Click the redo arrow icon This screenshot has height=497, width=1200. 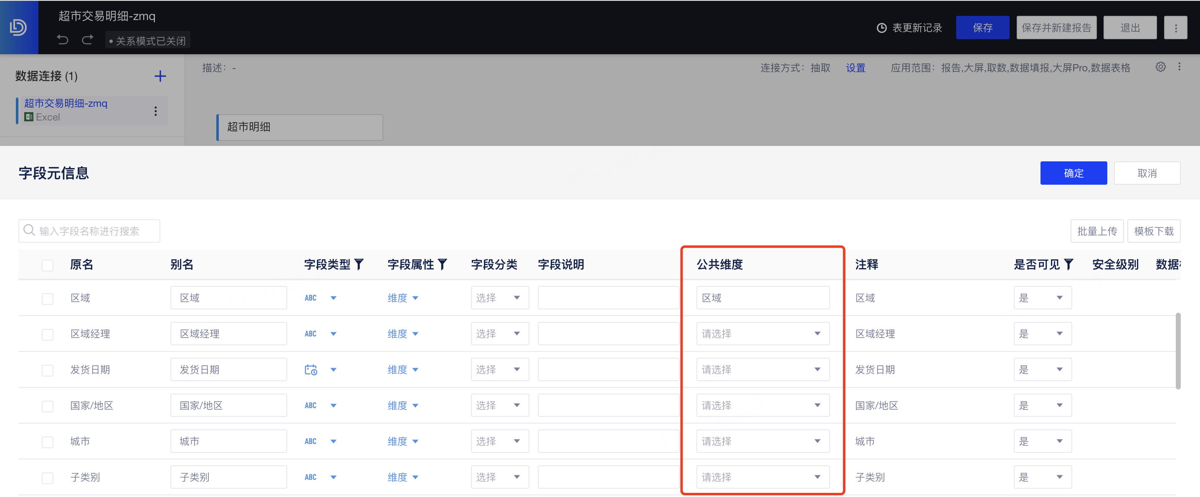(x=88, y=40)
